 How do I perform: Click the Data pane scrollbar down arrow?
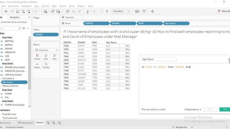29,106
